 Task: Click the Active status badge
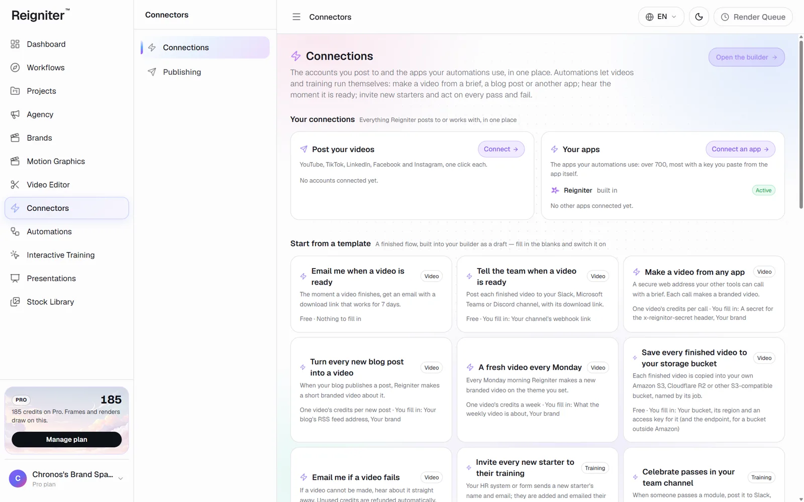763,190
